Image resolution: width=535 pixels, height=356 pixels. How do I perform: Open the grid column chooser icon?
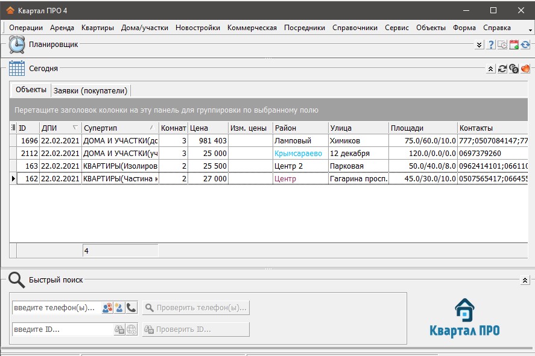tap(13, 128)
